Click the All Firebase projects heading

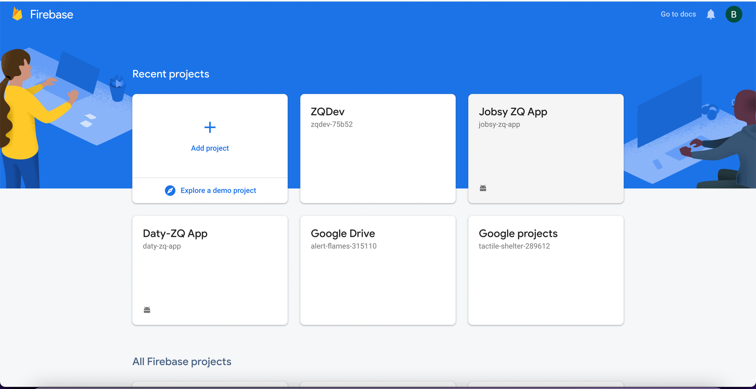coord(182,361)
